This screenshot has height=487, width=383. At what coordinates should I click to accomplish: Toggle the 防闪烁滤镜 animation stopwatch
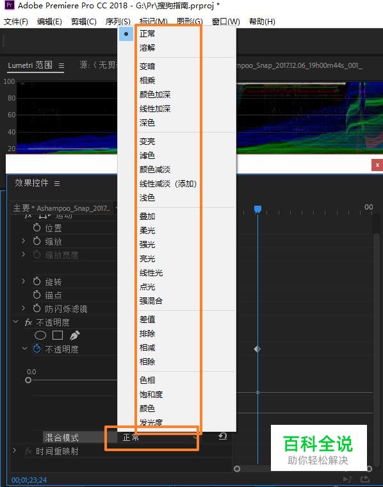[37, 308]
